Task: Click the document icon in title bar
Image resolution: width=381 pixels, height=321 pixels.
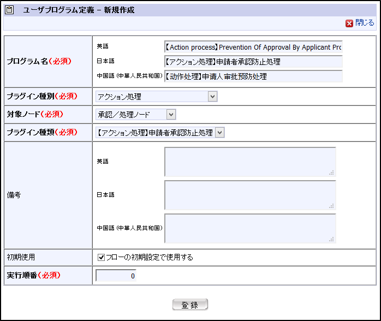Action: coord(9,10)
